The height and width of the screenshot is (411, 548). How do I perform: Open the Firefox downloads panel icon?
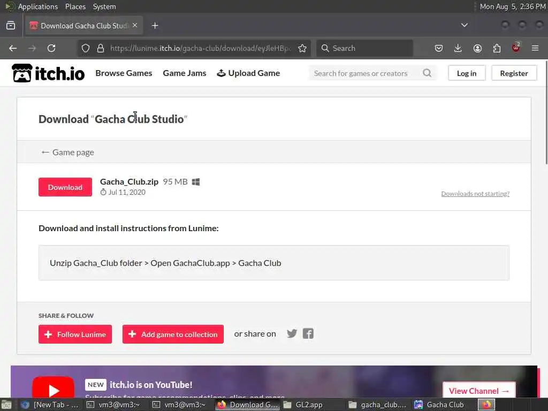pyautogui.click(x=458, y=48)
